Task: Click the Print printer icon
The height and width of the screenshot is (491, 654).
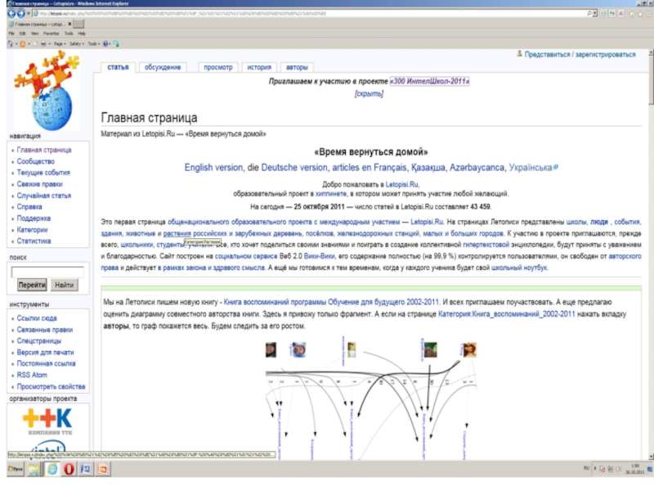Action: pos(43,43)
